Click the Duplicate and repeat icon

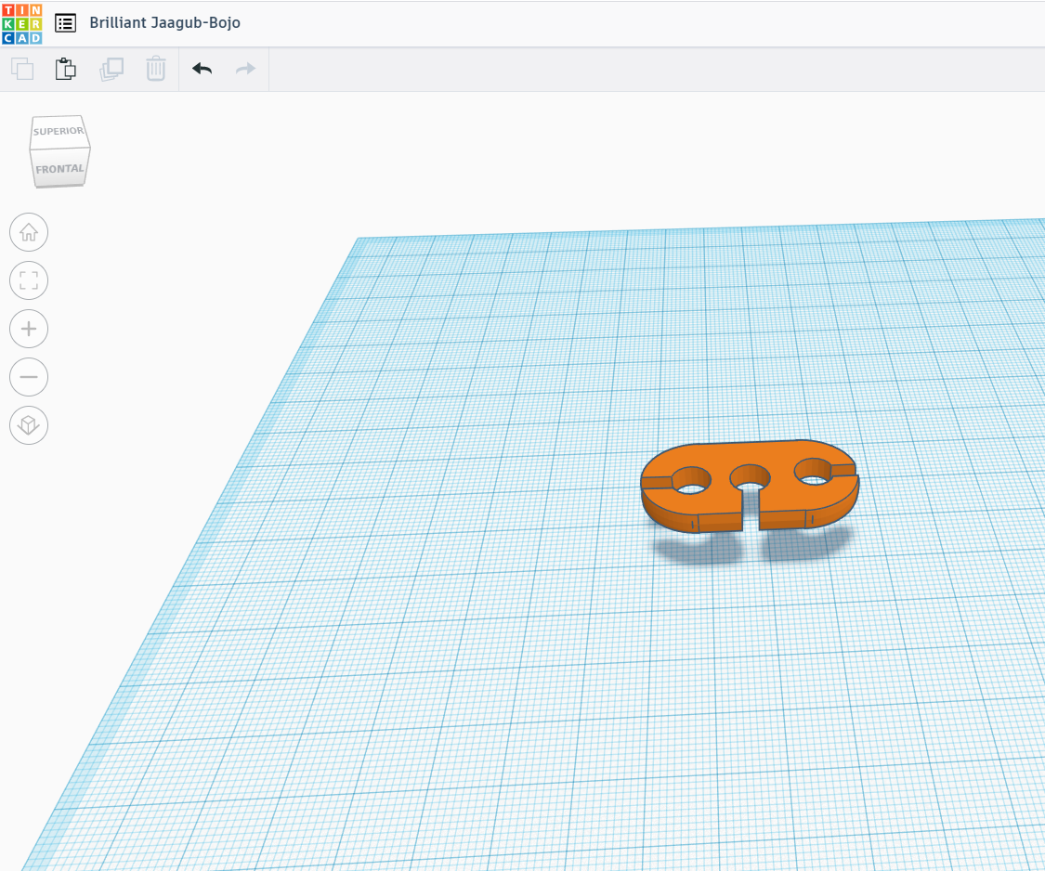[x=111, y=69]
